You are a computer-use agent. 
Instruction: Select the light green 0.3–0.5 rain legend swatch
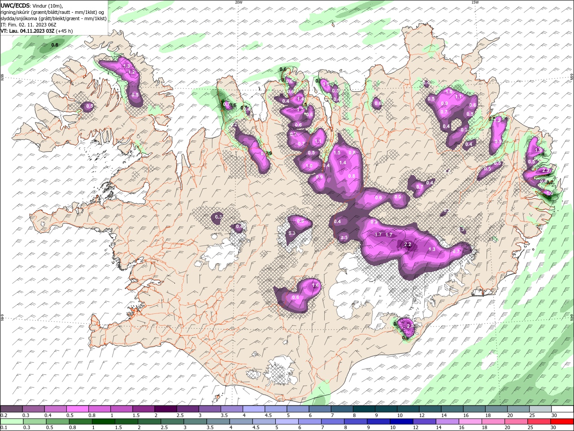[x=35, y=422]
